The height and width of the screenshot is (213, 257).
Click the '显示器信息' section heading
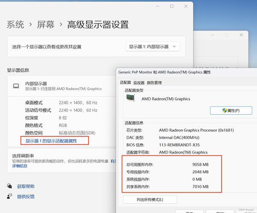tap(18, 70)
